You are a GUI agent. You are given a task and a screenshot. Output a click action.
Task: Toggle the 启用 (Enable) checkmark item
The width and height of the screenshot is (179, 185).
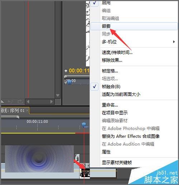click(x=134, y=3)
